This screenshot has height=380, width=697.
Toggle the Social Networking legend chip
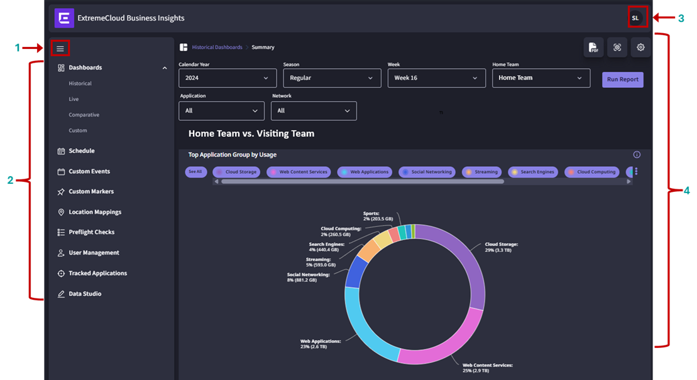pyautogui.click(x=427, y=172)
